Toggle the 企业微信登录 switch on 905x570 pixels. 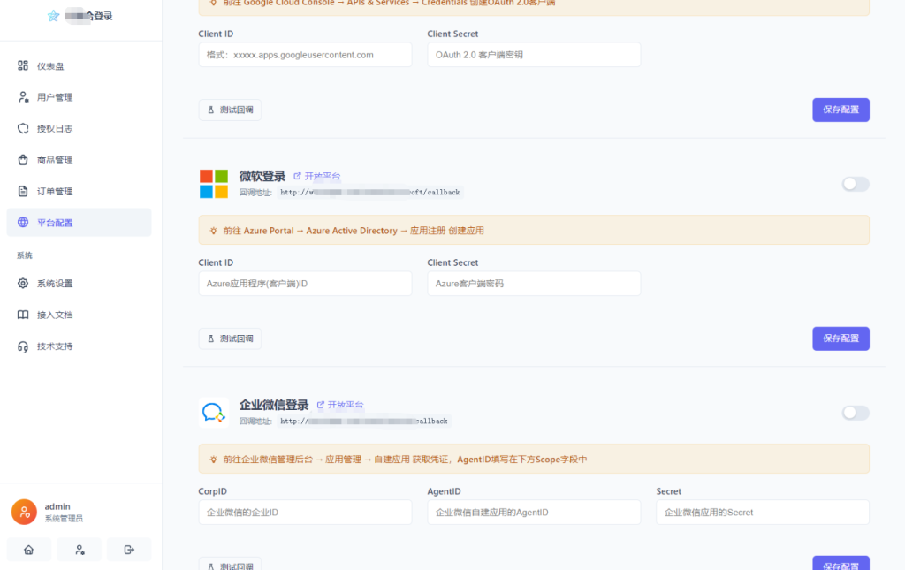(855, 412)
